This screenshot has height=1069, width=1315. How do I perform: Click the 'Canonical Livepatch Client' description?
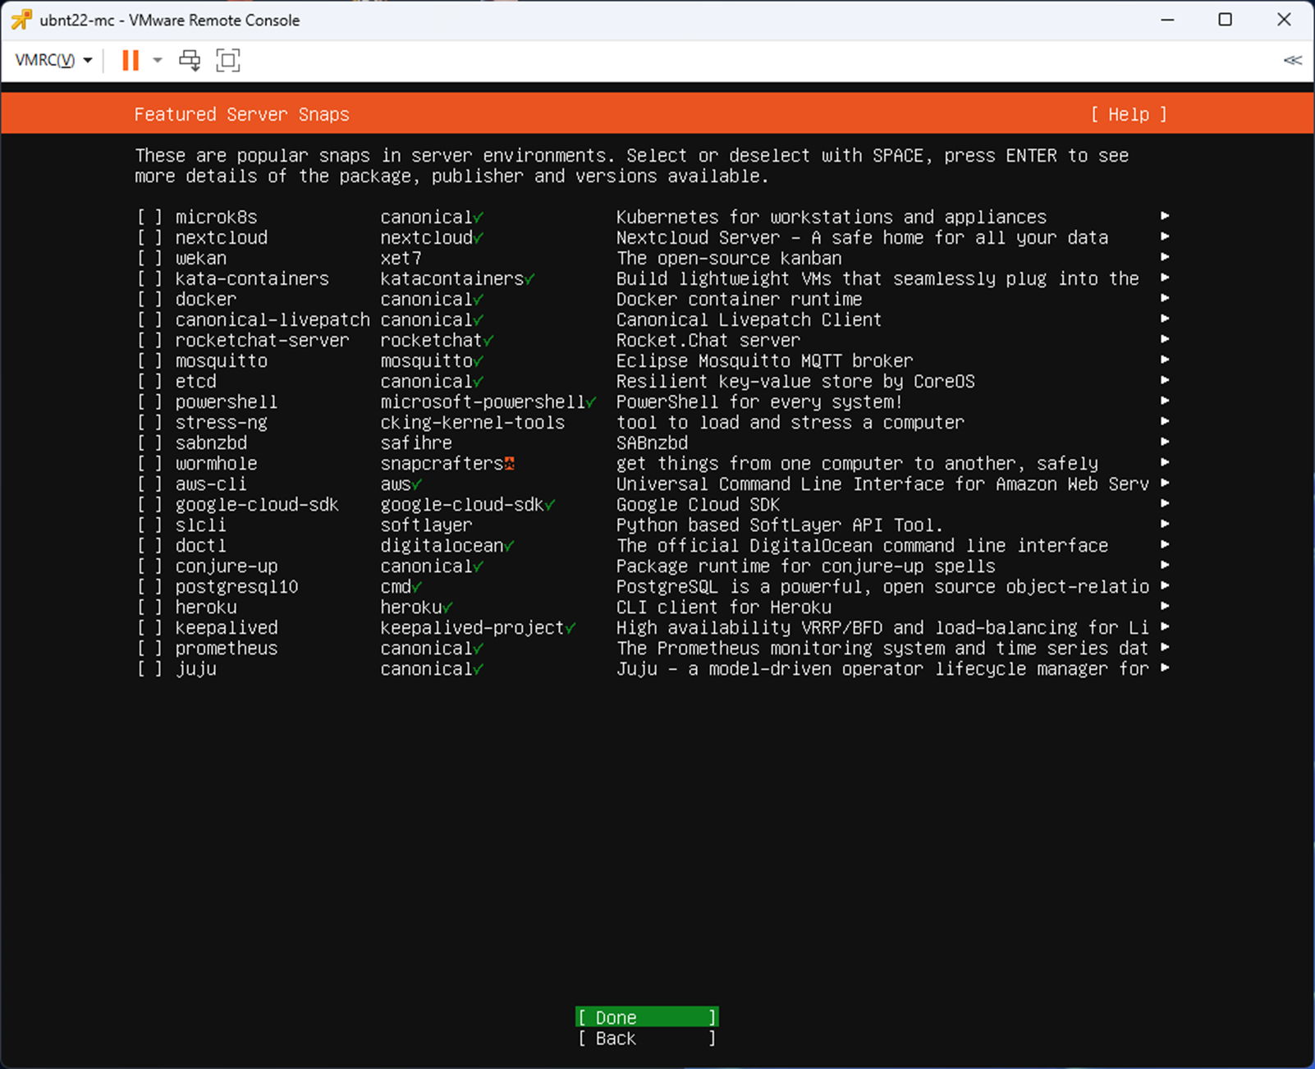click(749, 319)
